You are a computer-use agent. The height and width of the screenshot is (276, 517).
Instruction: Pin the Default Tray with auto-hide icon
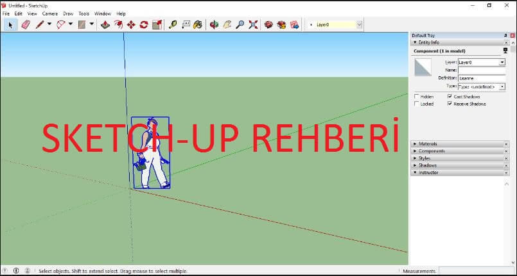(x=505, y=35)
